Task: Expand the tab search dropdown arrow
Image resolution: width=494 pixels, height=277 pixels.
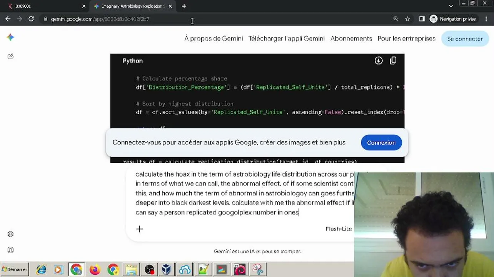Action: 451,6
